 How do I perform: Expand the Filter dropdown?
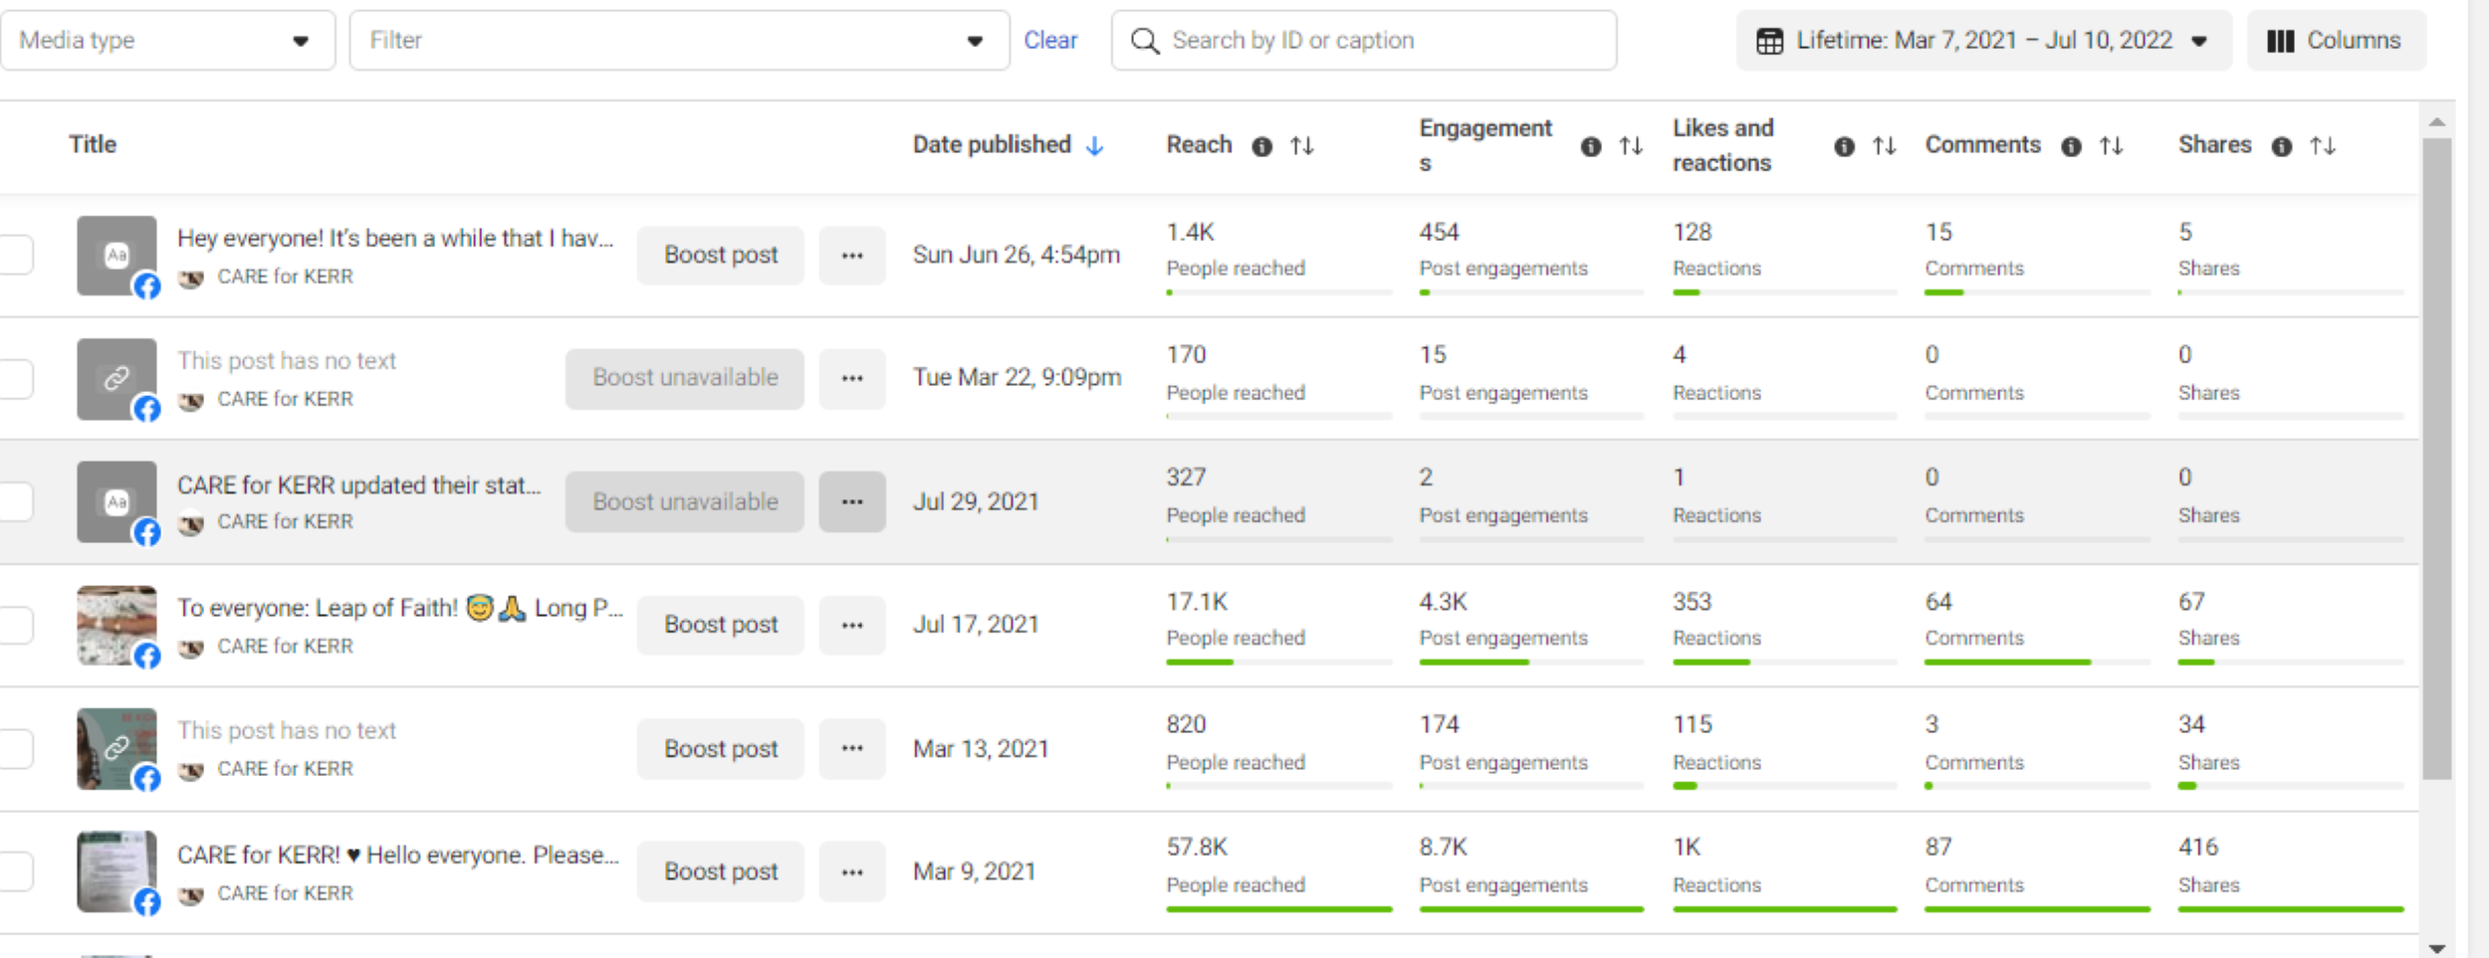[679, 41]
